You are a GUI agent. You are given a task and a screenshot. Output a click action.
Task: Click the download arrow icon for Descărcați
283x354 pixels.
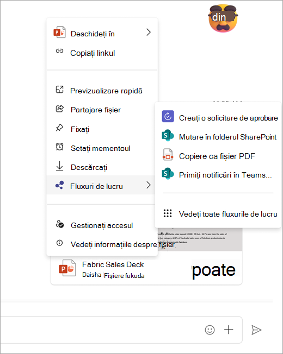(x=59, y=166)
